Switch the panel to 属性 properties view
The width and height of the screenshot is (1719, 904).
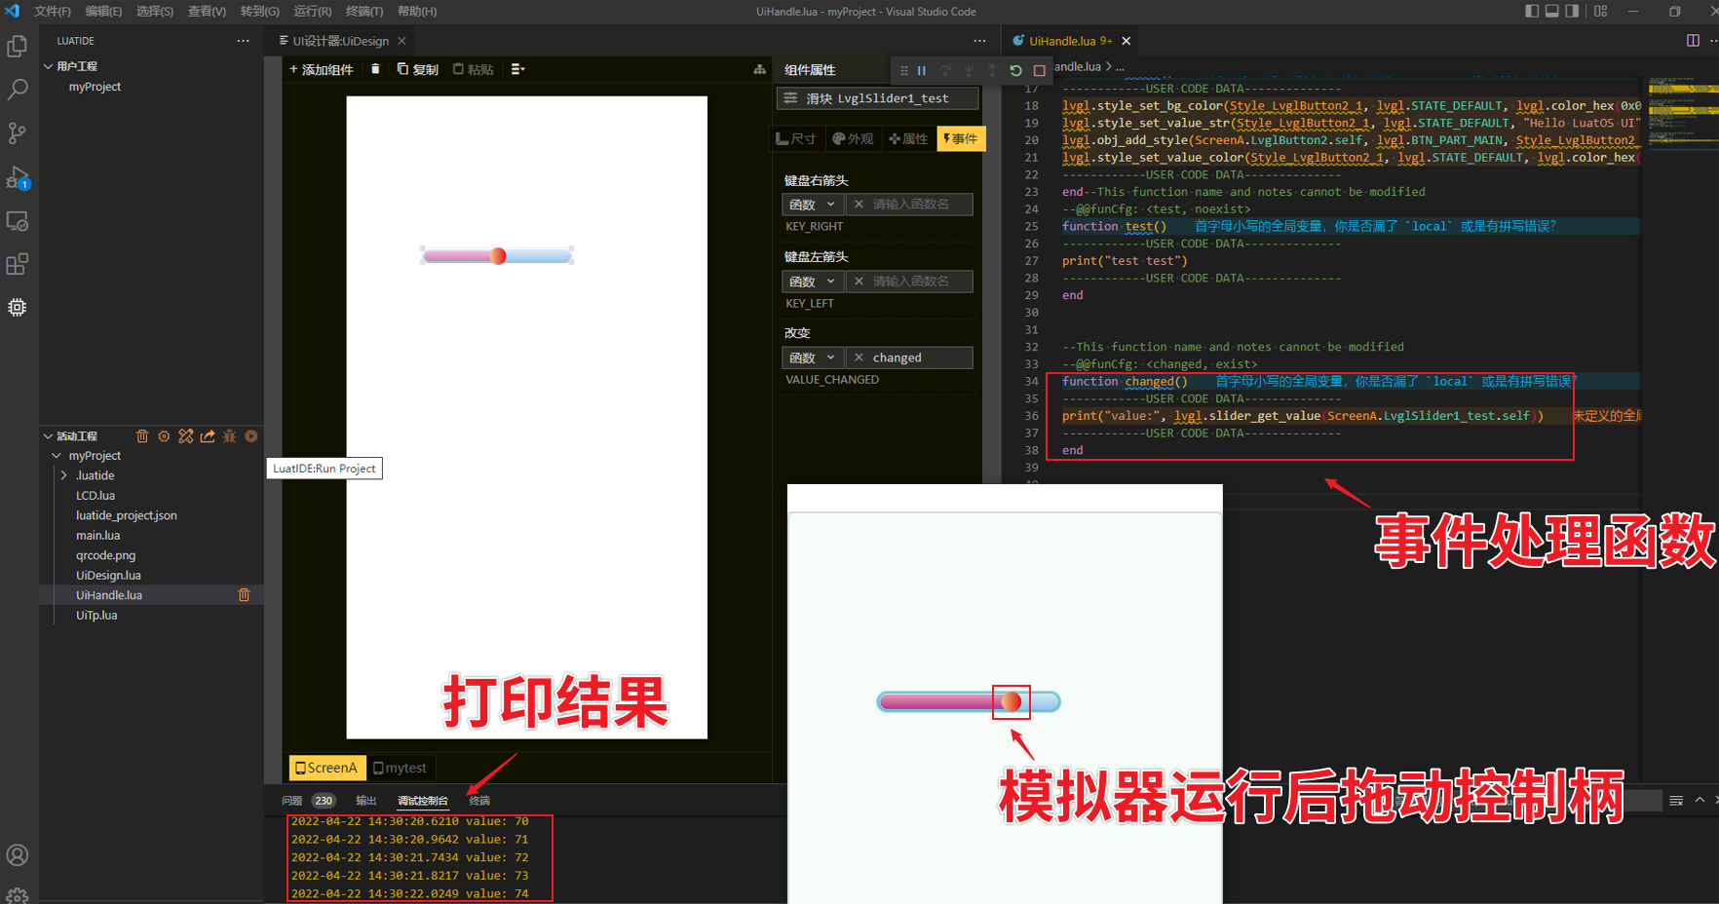pos(907,138)
